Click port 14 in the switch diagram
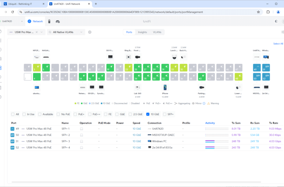 [83, 77]
